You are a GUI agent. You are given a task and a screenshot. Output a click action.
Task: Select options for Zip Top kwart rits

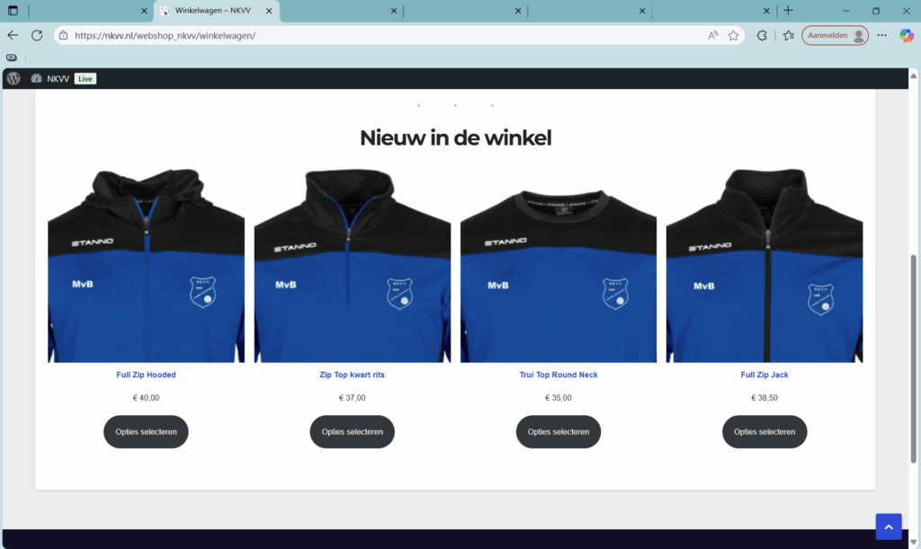[x=352, y=432]
